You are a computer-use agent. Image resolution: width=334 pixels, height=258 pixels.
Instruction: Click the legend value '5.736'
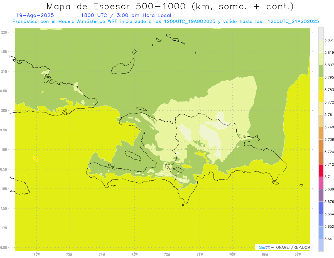329,139
